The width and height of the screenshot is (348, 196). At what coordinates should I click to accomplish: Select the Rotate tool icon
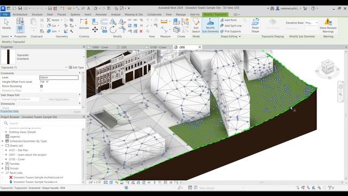tap(113, 29)
